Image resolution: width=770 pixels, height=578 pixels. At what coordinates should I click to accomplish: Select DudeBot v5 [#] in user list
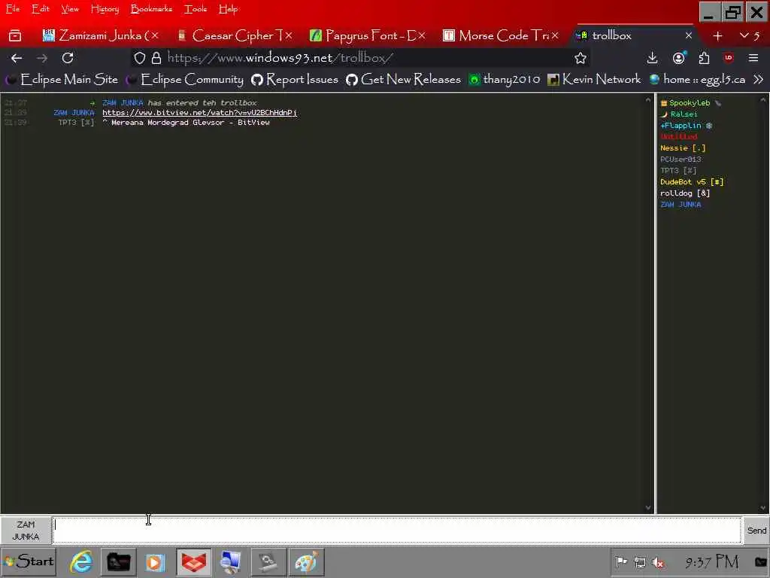(692, 182)
